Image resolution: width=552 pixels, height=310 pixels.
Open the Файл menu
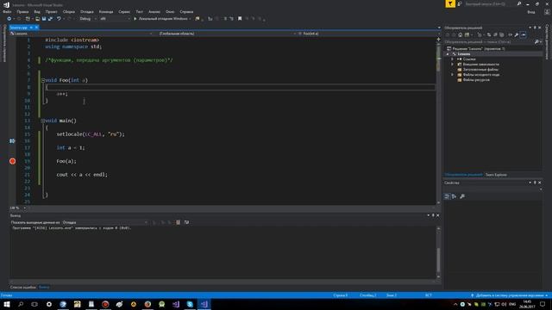pyautogui.click(x=7, y=11)
